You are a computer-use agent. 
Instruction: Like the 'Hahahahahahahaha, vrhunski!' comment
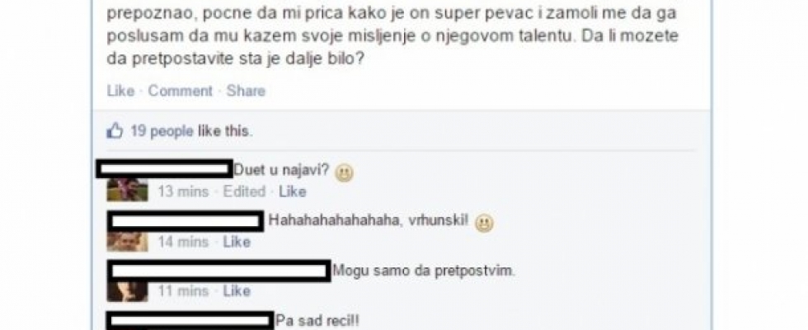point(237,242)
